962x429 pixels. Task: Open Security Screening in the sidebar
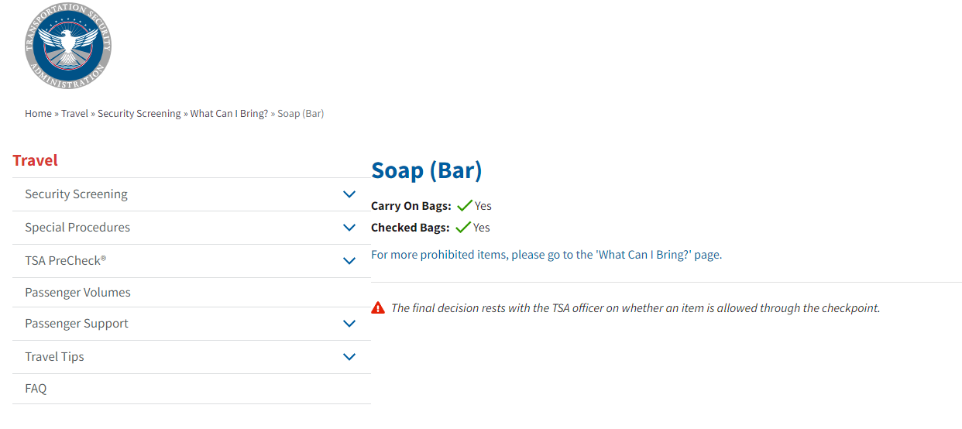[x=76, y=194]
